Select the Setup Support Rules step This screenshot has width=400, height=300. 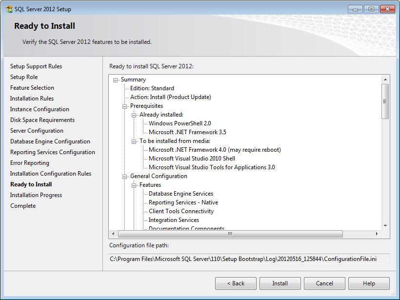tap(36, 66)
